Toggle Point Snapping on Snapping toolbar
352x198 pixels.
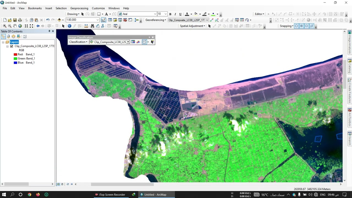pyautogui.click(x=296, y=26)
